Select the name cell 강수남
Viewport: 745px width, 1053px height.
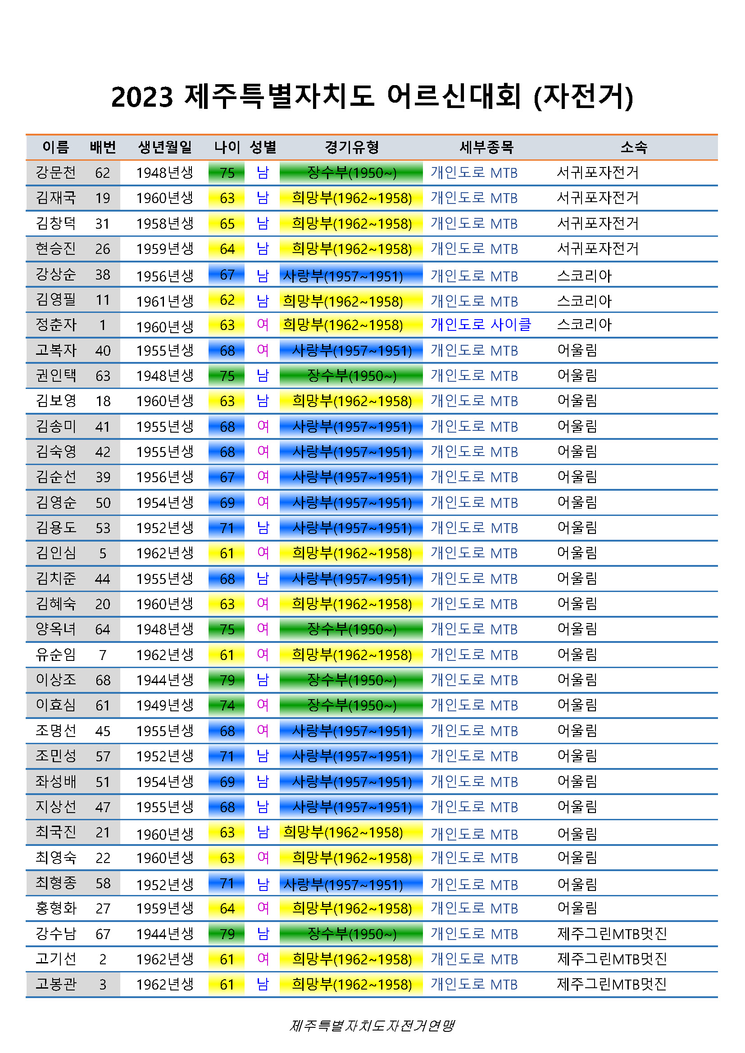click(x=55, y=934)
